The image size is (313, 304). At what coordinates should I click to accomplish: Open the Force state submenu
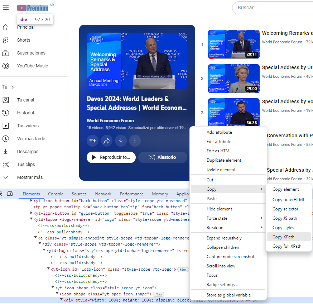coord(228,218)
